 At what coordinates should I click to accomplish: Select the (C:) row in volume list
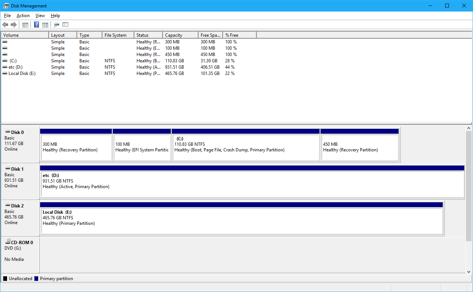(129, 61)
